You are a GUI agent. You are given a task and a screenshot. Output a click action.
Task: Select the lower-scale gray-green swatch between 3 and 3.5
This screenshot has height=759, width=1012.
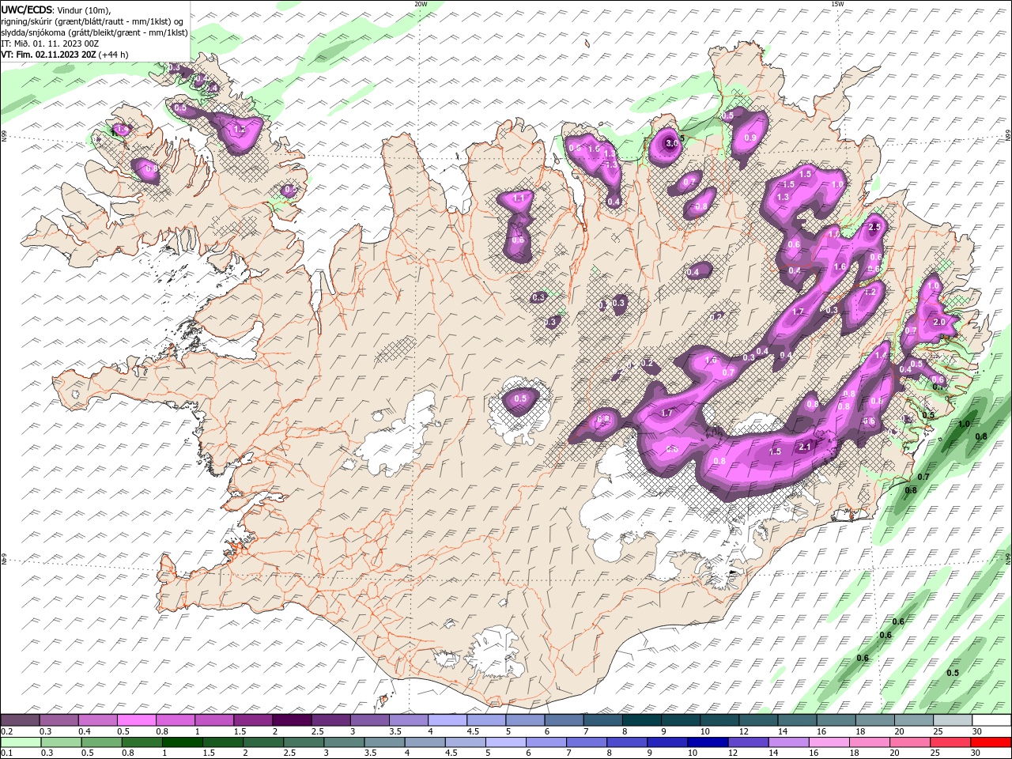pos(342,742)
